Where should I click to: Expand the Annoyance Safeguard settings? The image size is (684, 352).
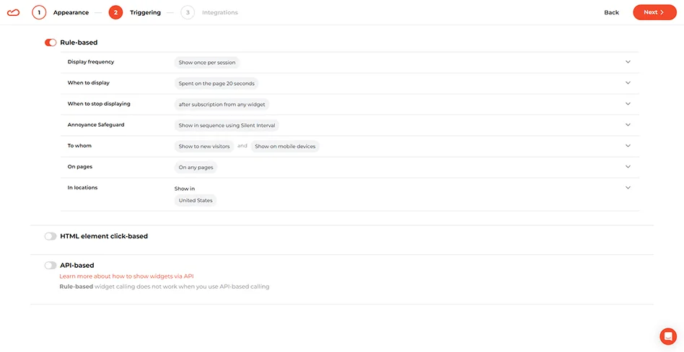[628, 125]
